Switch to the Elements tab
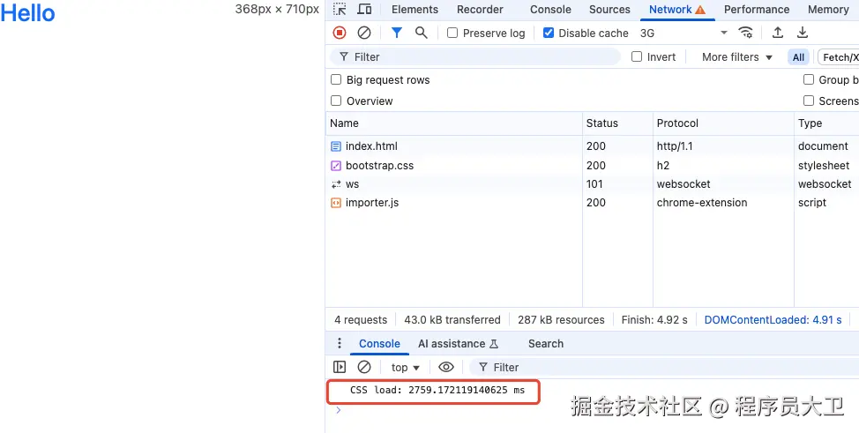Screen dimensions: 859x433 415,10
